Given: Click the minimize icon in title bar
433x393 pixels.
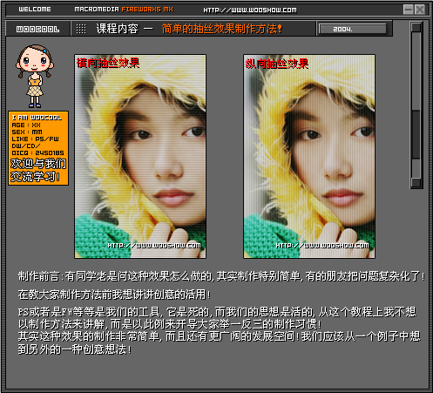Looking at the screenshot, I should pos(409,10).
